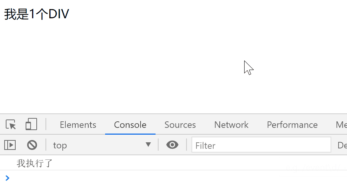Open the partially visible Memory tab
The height and width of the screenshot is (191, 347).
pyautogui.click(x=341, y=125)
